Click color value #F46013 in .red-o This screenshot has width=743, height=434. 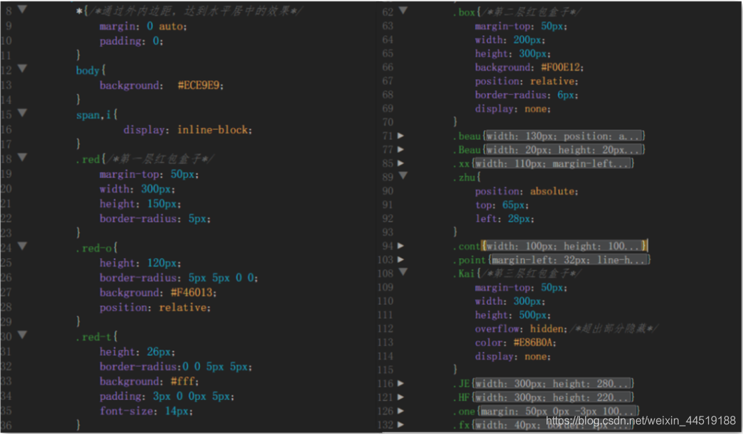(x=192, y=292)
